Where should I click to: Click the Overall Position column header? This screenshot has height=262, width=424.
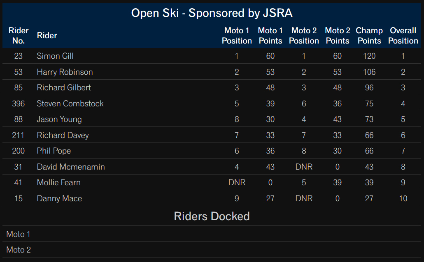pos(403,36)
